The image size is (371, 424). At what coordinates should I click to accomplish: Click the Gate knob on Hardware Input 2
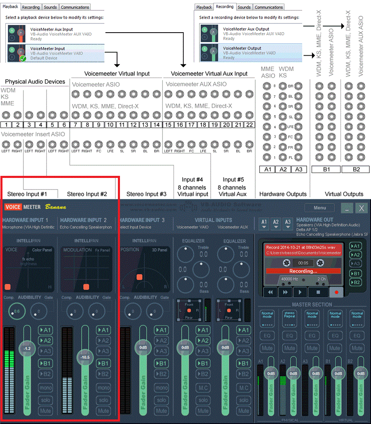(96, 311)
